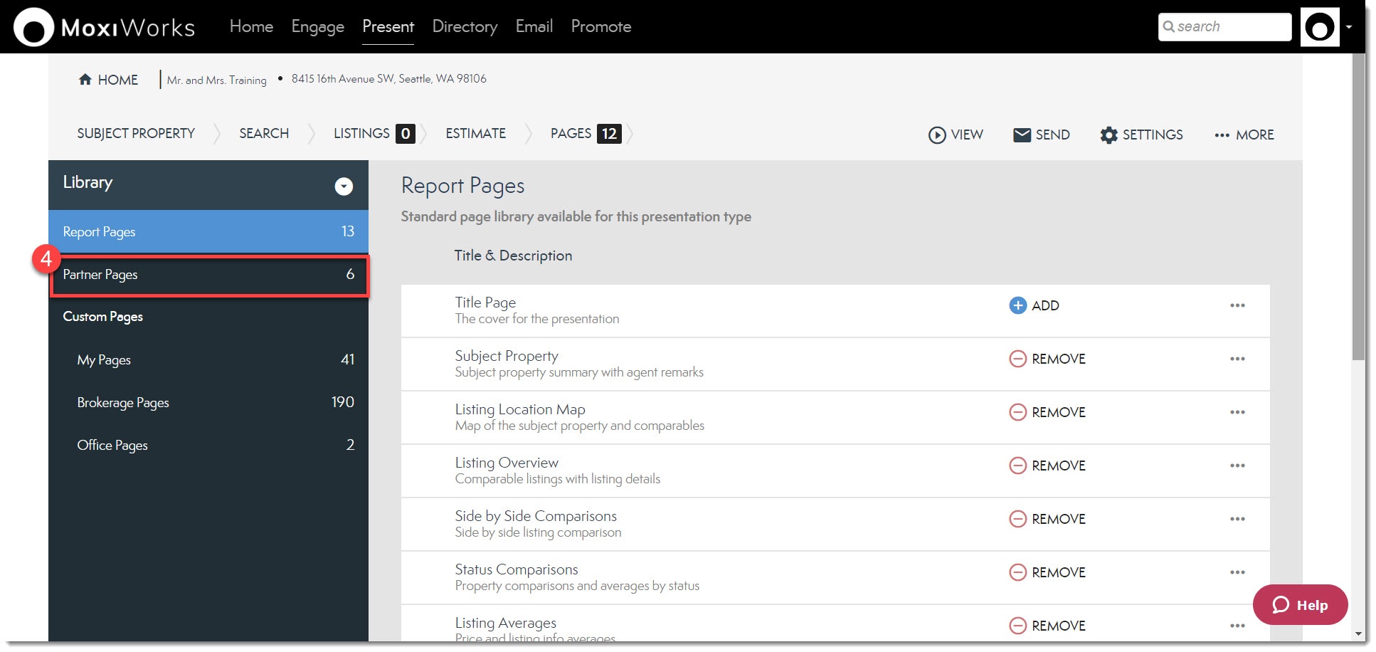This screenshot has width=1376, height=652.
Task: Click the Help chat bubble button
Action: pyautogui.click(x=1300, y=605)
